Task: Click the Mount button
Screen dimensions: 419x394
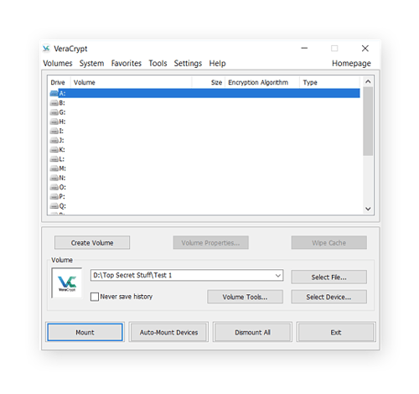Action: (85, 332)
